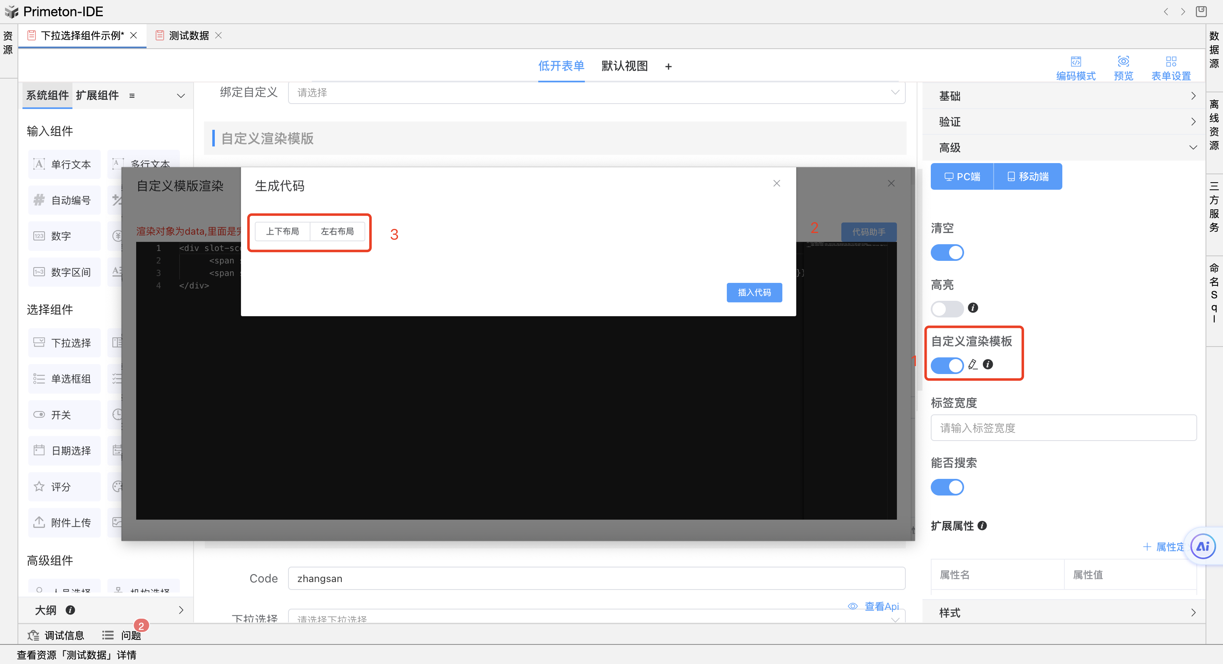Click the 下拉选择 component icon
The height and width of the screenshot is (664, 1223).
tap(39, 342)
